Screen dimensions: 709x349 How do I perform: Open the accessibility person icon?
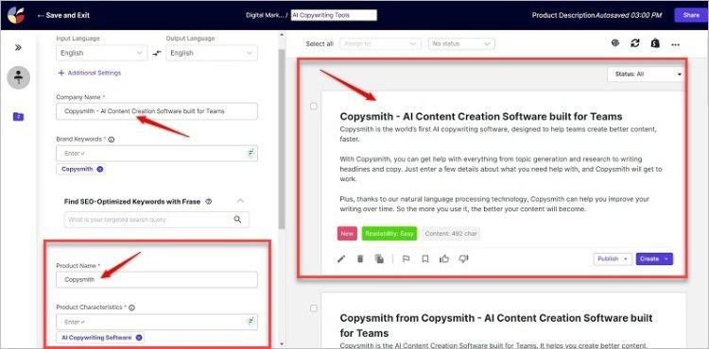click(x=19, y=77)
